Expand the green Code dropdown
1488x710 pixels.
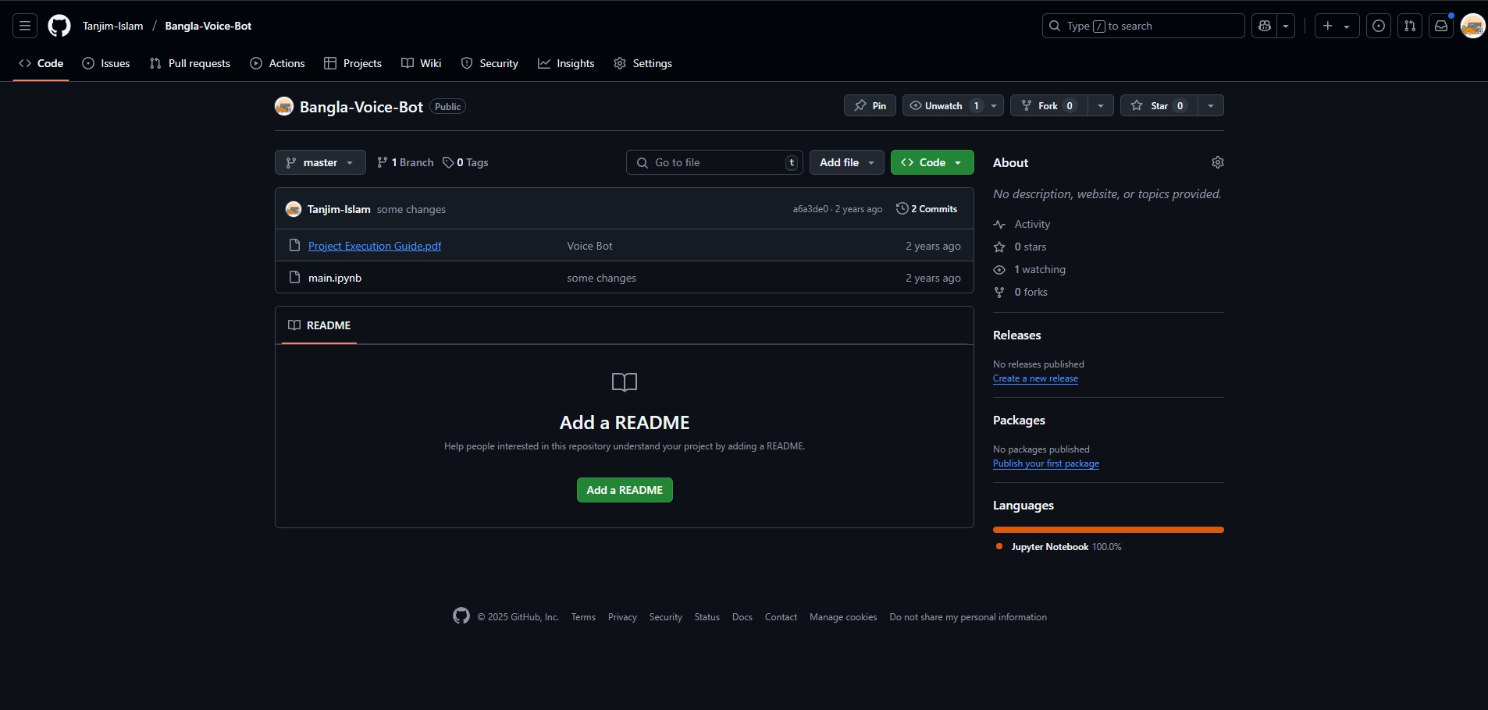pyautogui.click(x=931, y=162)
